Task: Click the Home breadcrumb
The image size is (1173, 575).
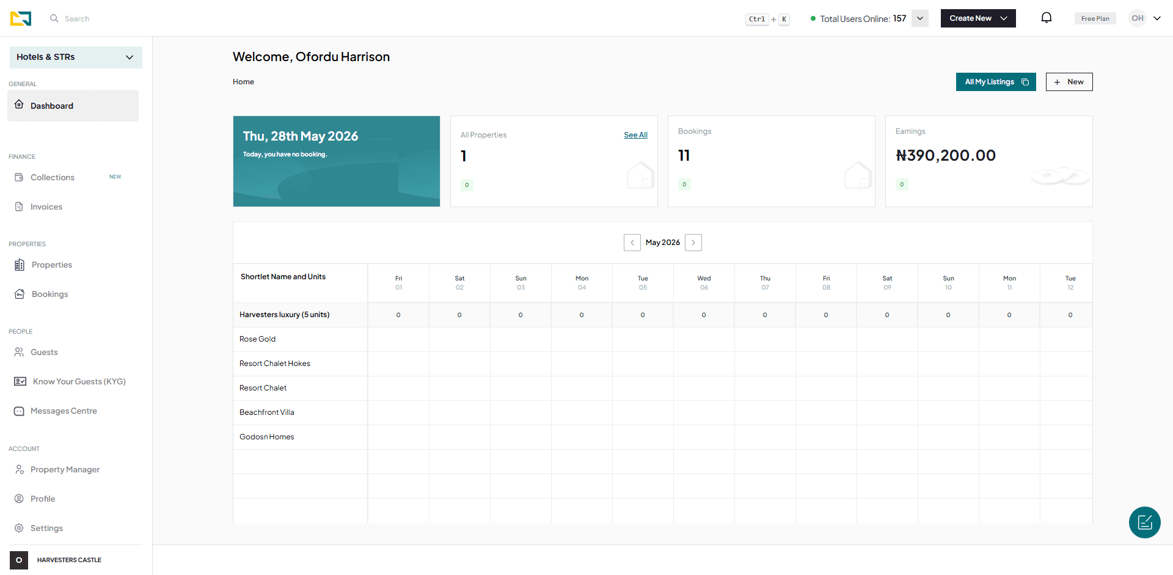Action: click(x=243, y=82)
